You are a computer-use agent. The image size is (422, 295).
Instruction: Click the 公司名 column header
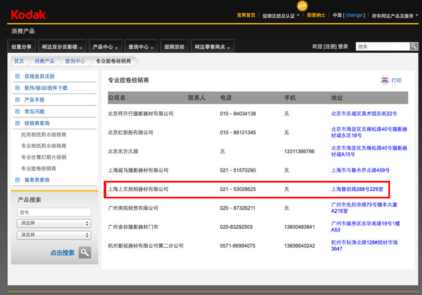[x=117, y=98]
